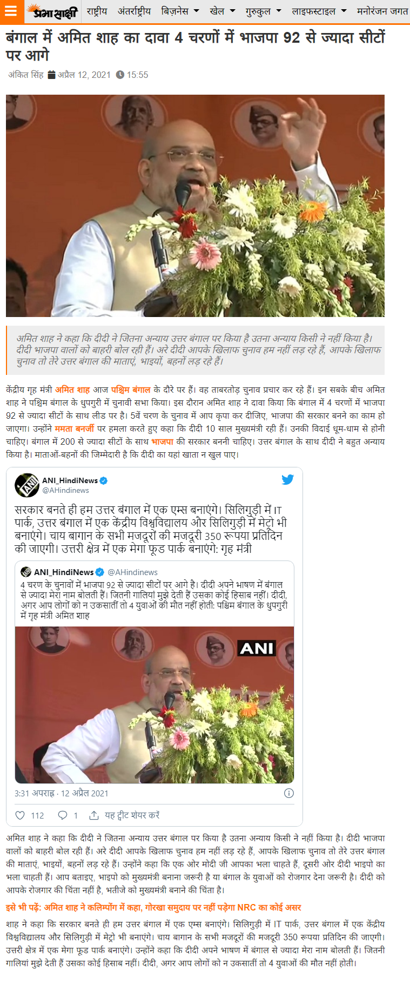Open the tweet info circle icon
The width and height of the screenshot is (410, 996).
[289, 793]
